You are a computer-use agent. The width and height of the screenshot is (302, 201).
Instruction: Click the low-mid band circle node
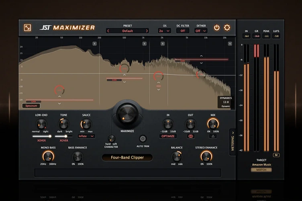[x=124, y=68]
